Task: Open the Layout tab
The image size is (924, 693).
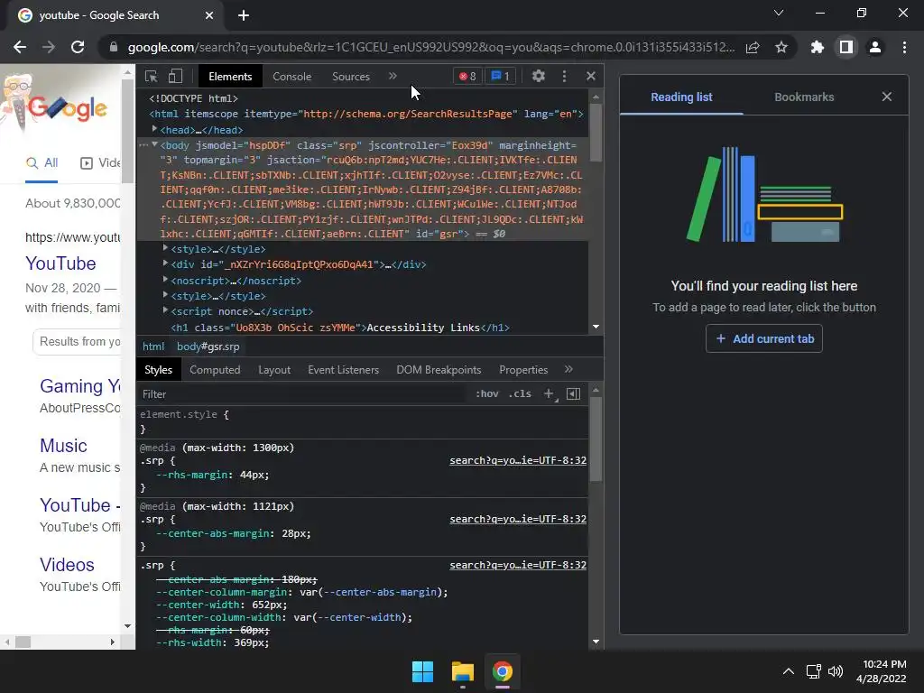Action: (x=274, y=369)
